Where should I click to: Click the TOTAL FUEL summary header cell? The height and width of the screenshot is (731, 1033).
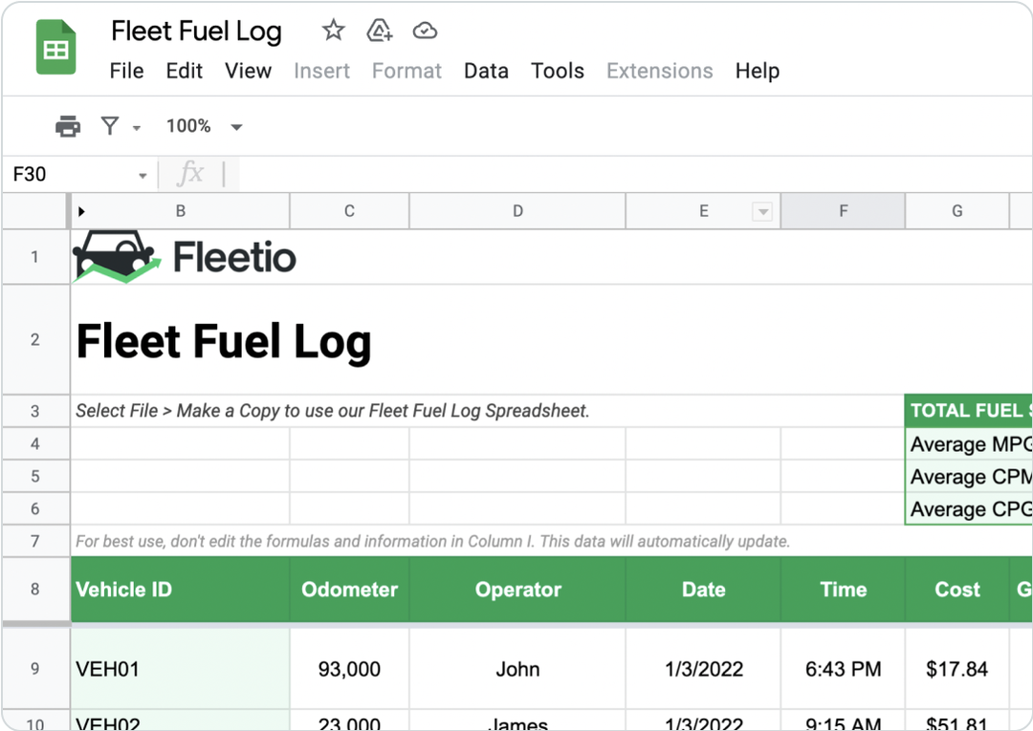pos(968,411)
